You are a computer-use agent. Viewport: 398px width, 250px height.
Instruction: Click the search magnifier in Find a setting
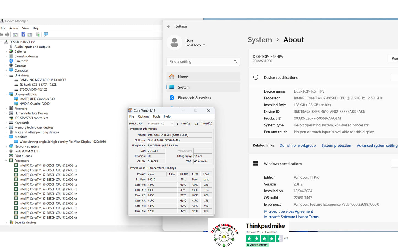pos(235,62)
